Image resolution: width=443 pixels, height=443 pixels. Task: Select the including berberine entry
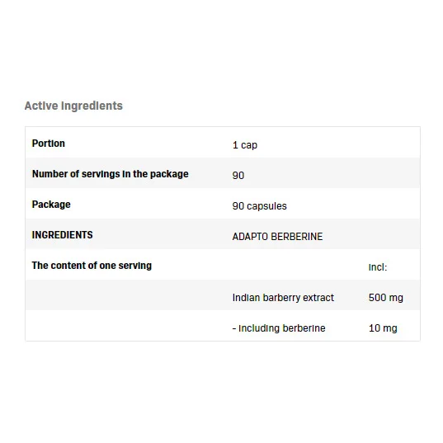point(279,328)
